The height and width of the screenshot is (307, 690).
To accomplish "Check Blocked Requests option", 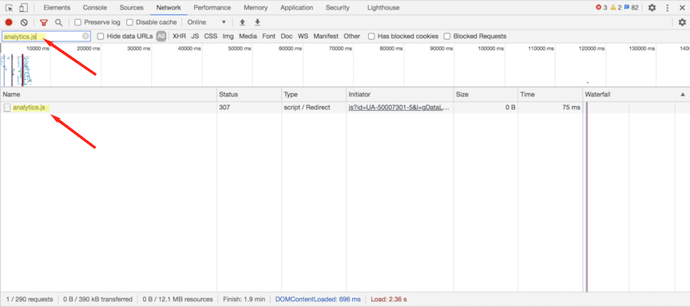I will click(447, 36).
